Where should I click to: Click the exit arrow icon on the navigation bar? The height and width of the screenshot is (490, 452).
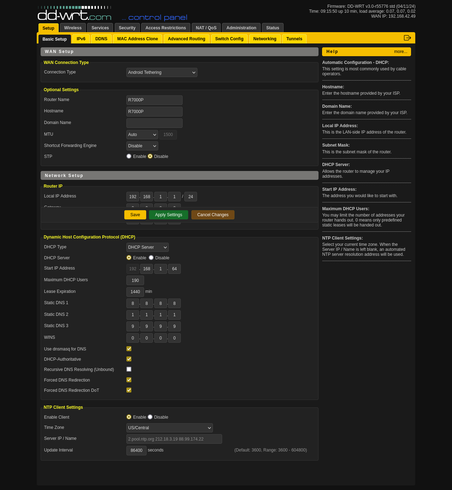click(408, 38)
